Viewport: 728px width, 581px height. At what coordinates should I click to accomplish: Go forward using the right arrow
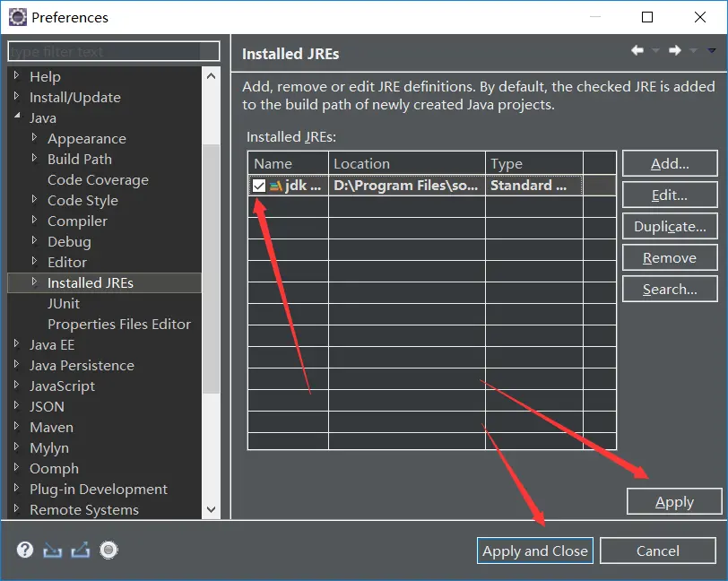tap(675, 50)
